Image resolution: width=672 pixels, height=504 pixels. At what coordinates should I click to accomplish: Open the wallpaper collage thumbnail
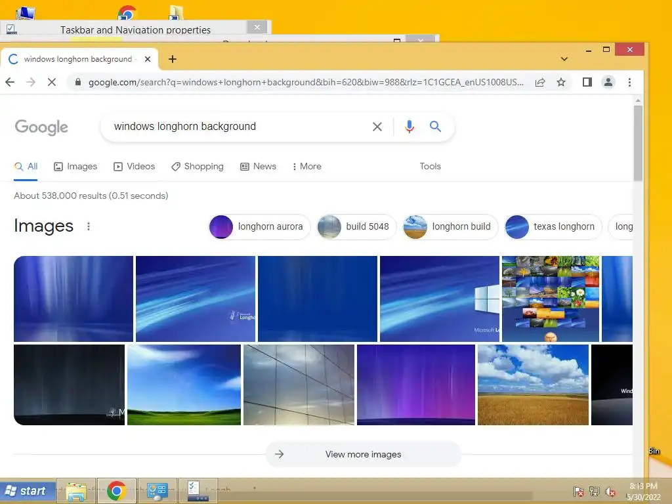551,299
